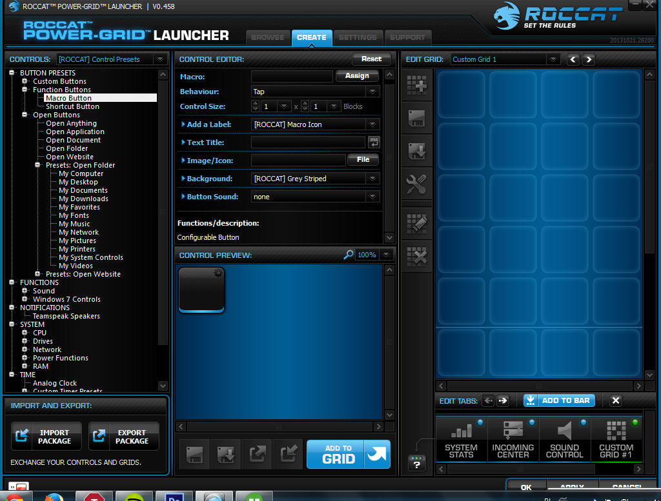Click the zoom magnifier icon in Control Preview
The image size is (661, 501).
click(x=348, y=255)
